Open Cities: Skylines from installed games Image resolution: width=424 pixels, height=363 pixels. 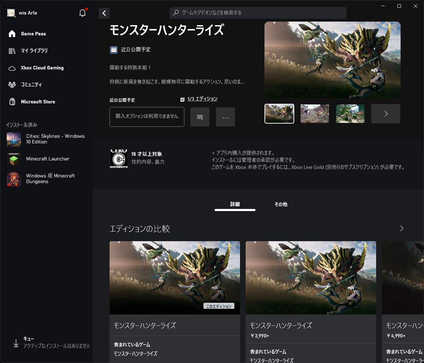click(55, 139)
